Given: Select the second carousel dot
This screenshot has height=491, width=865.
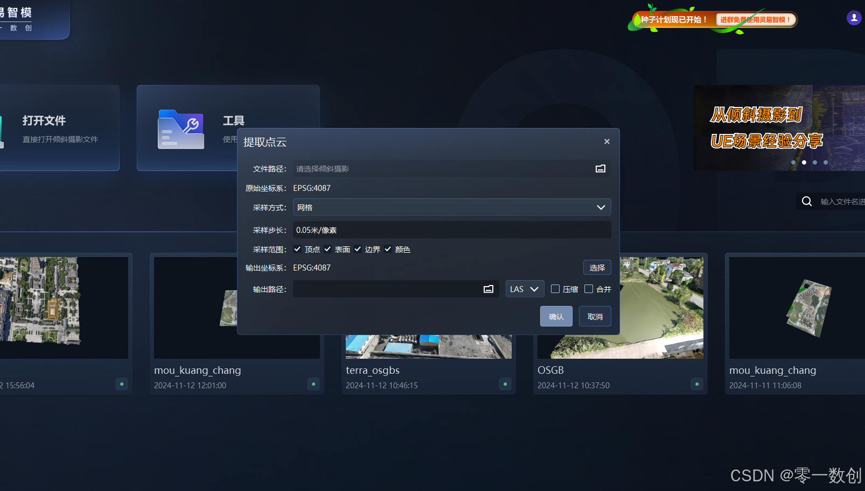Looking at the screenshot, I should (804, 162).
